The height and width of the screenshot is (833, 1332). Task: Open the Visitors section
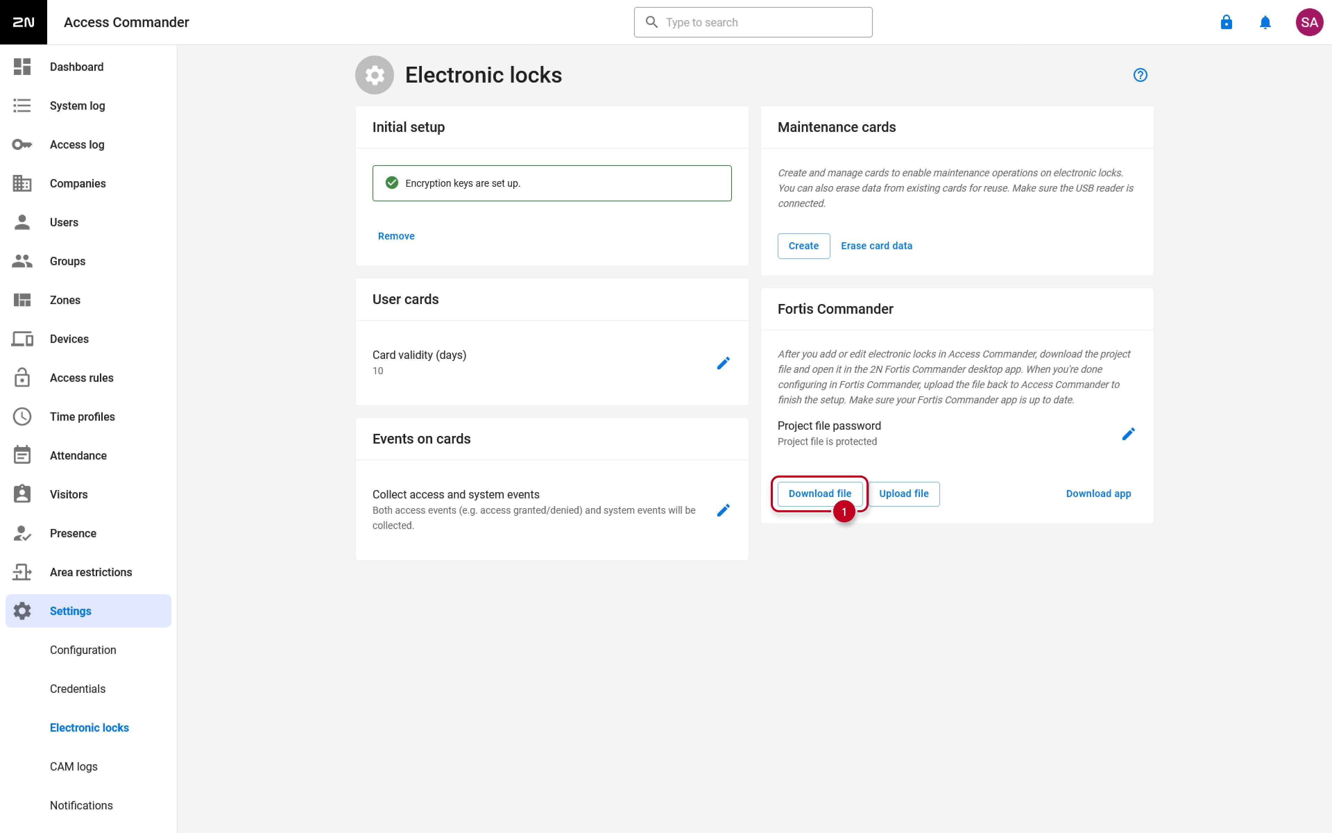pos(88,494)
